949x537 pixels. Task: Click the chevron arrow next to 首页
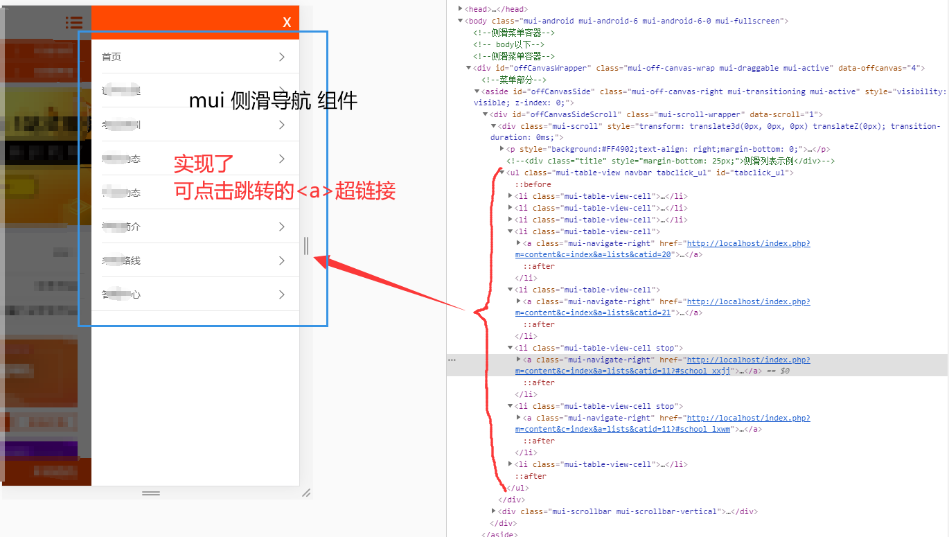(281, 57)
